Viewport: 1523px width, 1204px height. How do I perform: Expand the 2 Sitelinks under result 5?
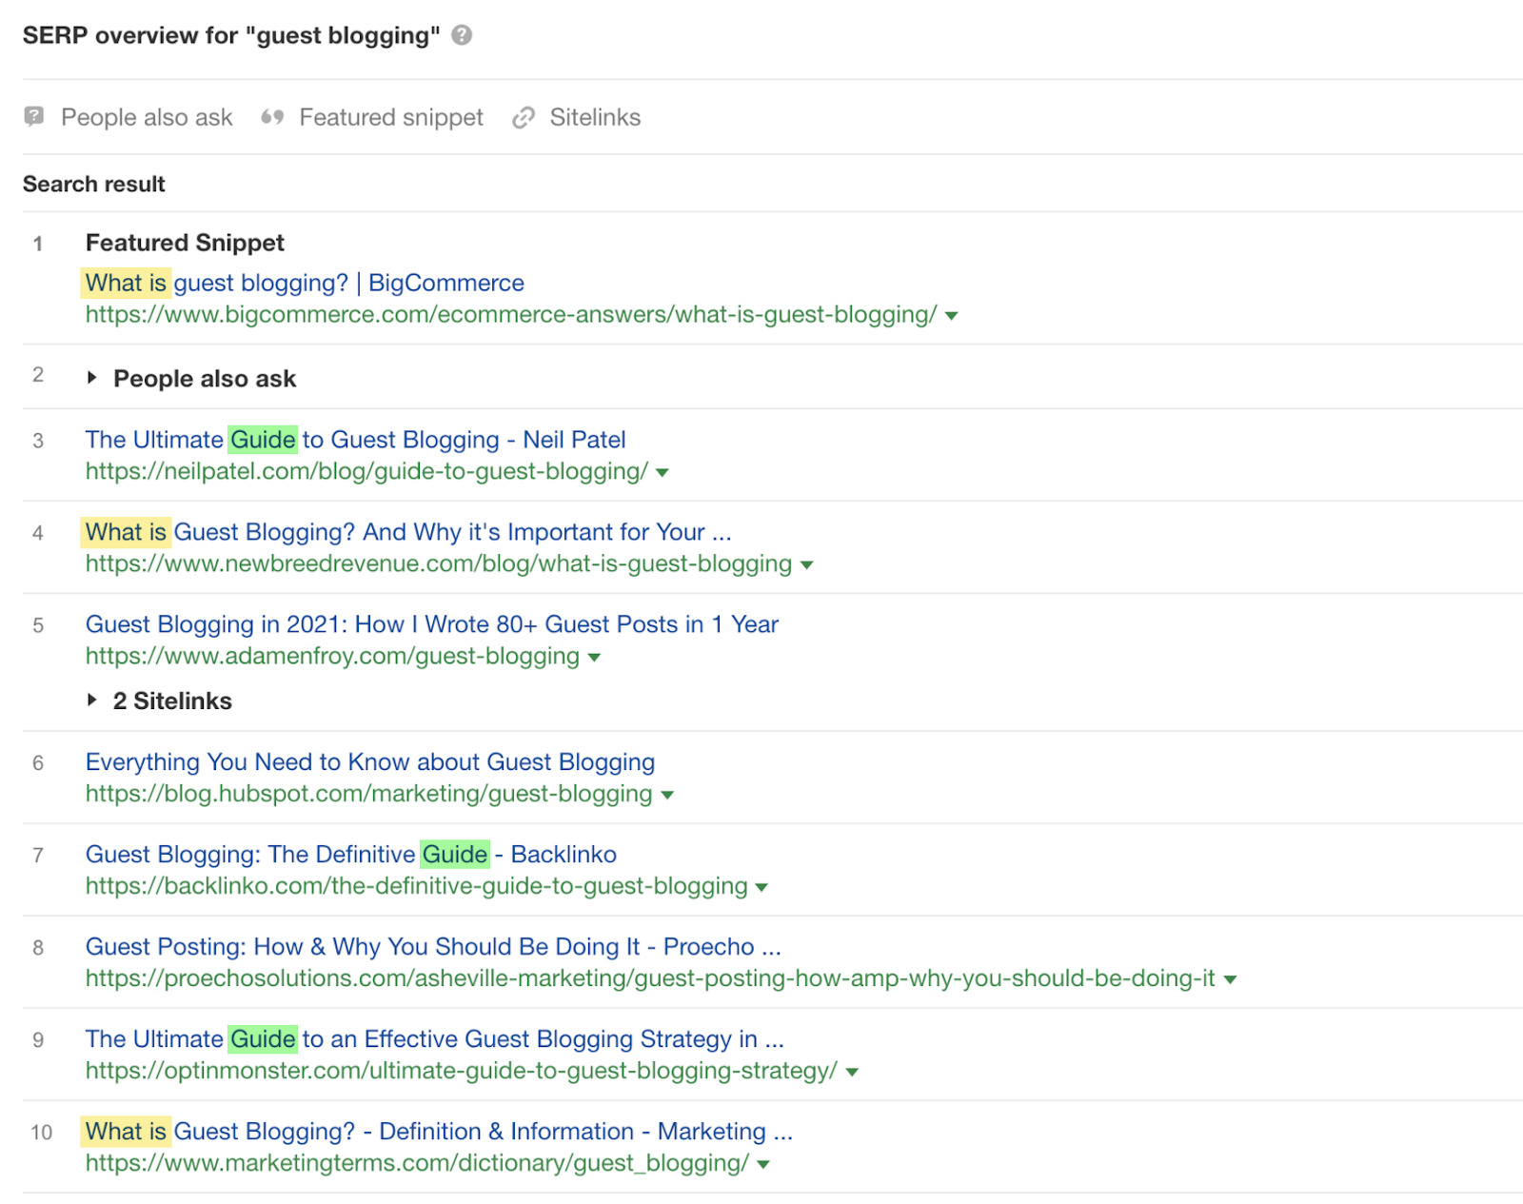tap(90, 700)
